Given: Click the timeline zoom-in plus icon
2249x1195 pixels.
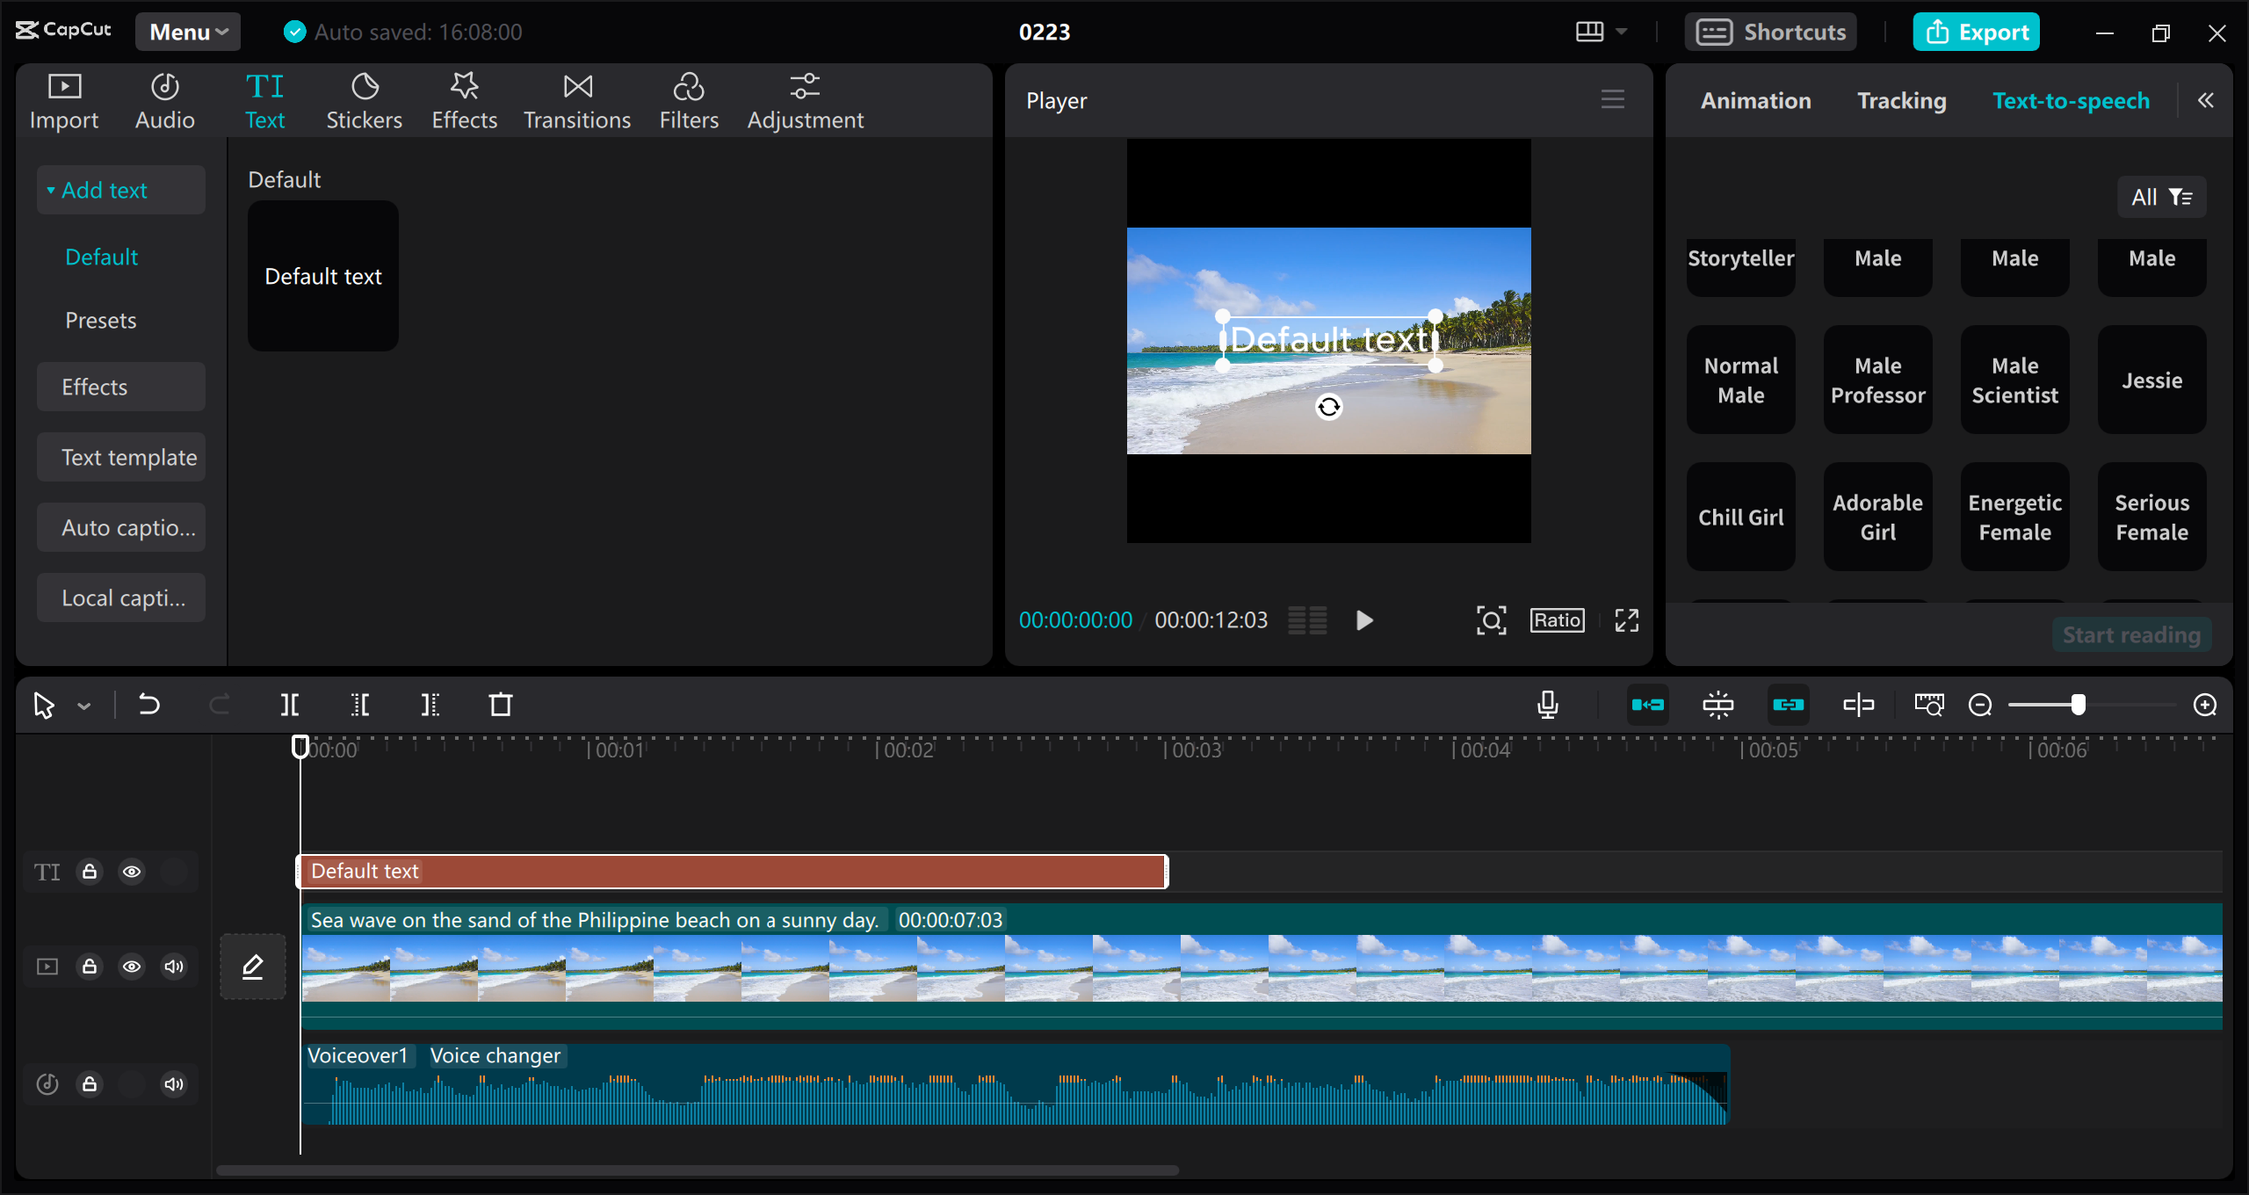Looking at the screenshot, I should point(2205,705).
